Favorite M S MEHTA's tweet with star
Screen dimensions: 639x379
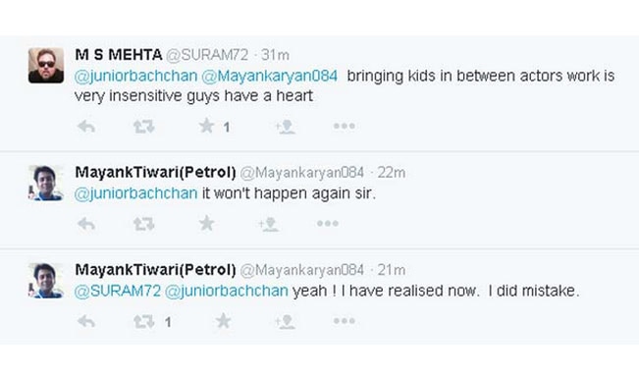(206, 126)
